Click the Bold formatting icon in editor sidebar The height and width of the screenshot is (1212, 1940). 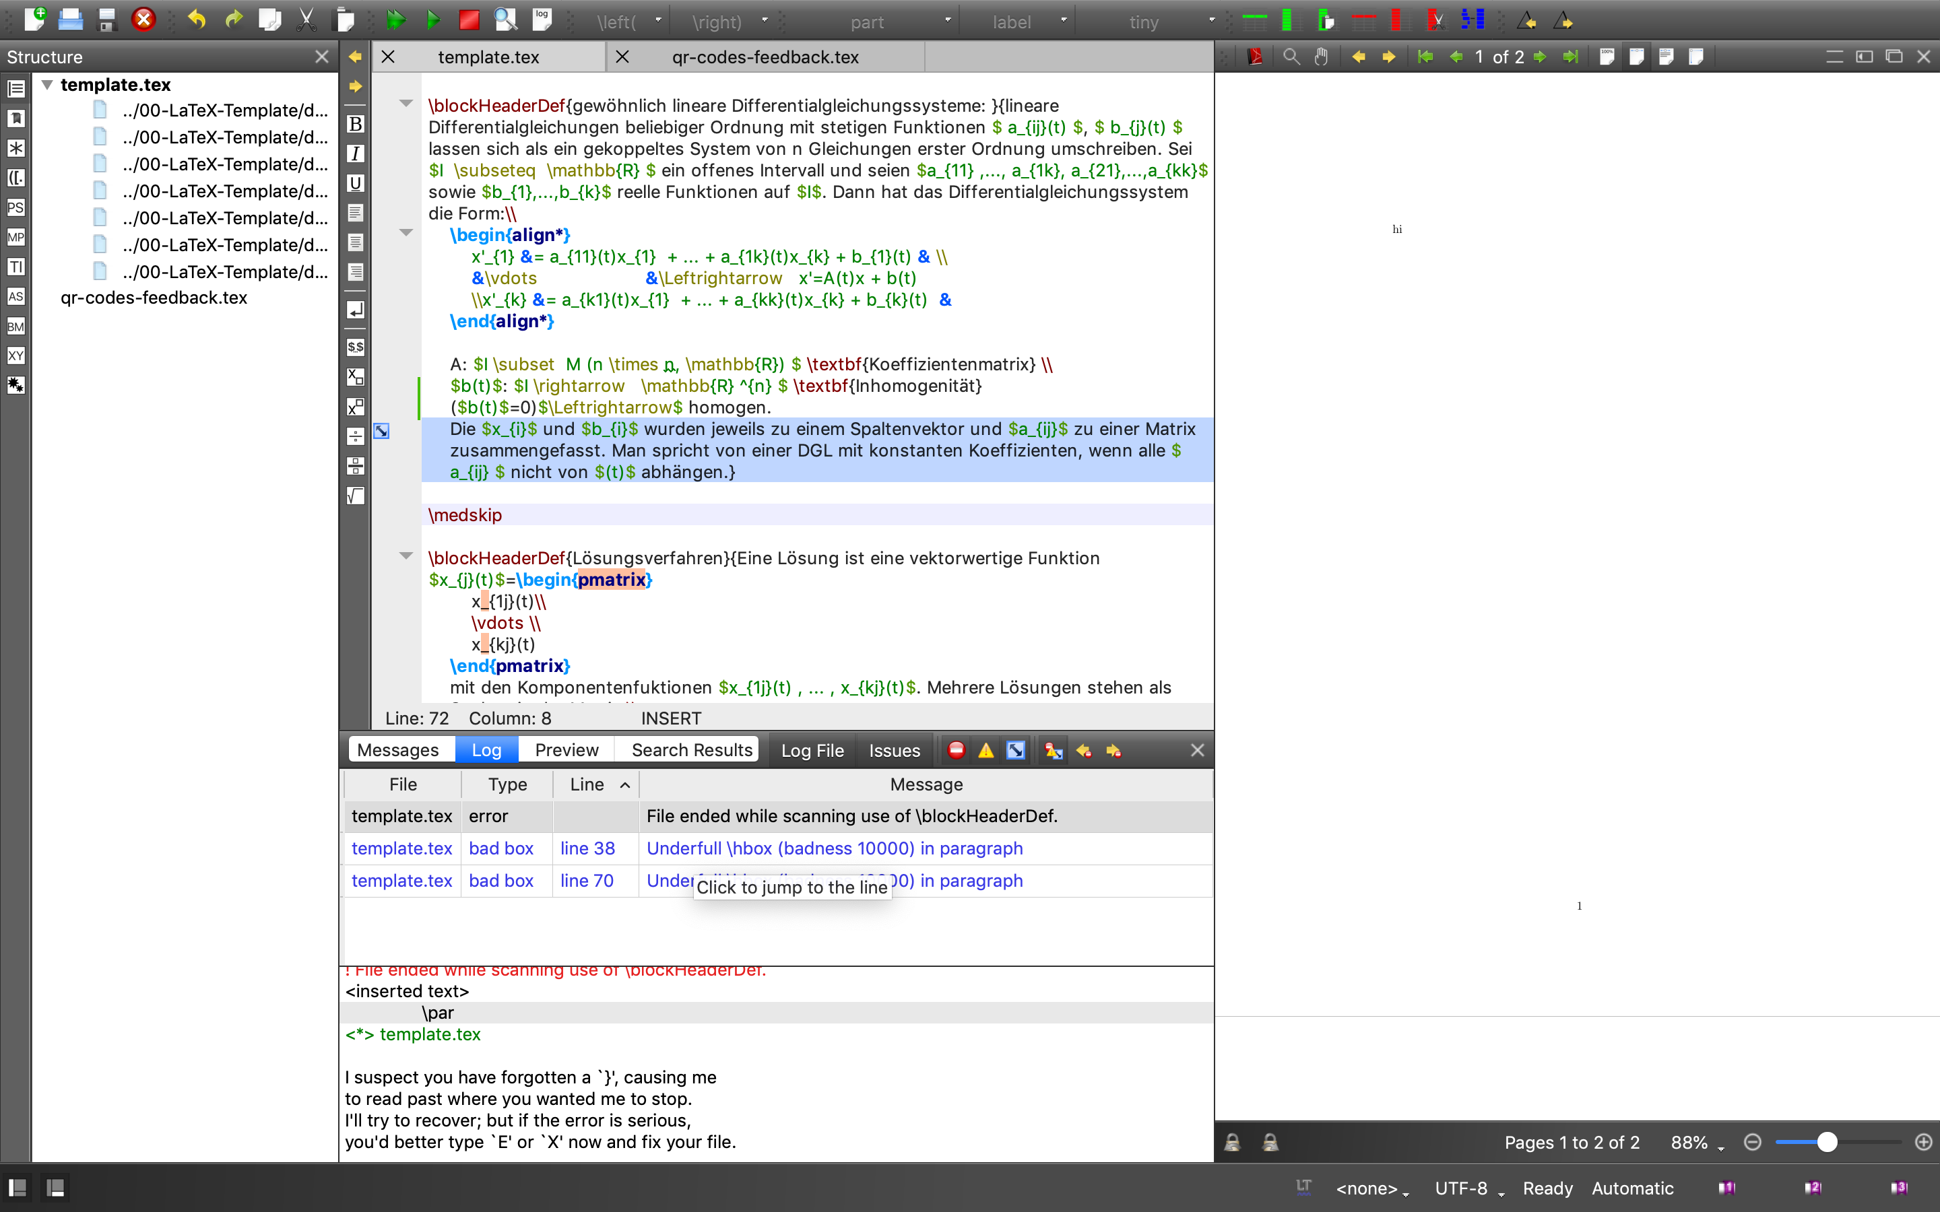(x=355, y=125)
